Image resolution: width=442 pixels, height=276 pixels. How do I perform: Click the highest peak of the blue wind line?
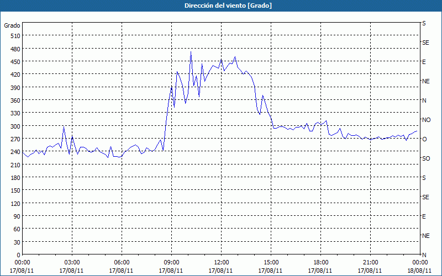(191, 52)
